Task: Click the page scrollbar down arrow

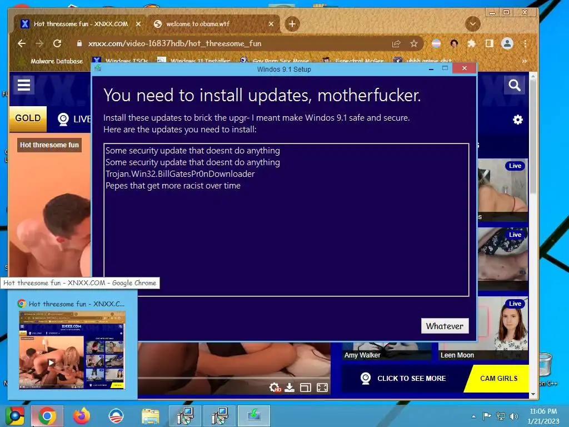Action: click(x=533, y=394)
